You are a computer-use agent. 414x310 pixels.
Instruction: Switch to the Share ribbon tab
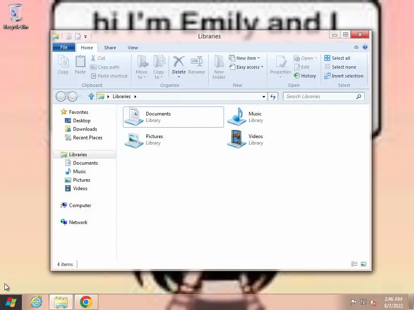[x=110, y=48]
